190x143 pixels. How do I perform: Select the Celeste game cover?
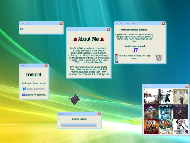click(x=151, y=112)
